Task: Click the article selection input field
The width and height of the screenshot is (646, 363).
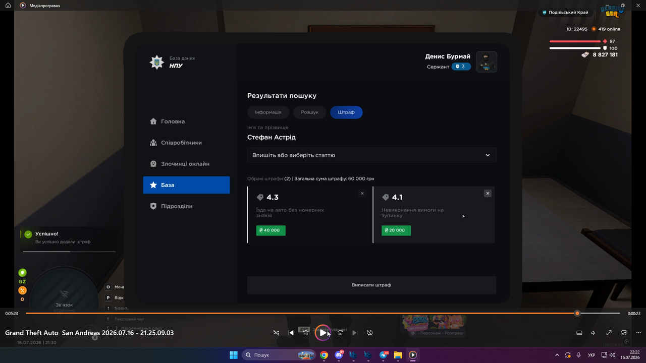Action: coord(371,155)
